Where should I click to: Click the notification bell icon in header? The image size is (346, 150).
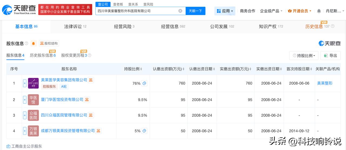click(319, 11)
